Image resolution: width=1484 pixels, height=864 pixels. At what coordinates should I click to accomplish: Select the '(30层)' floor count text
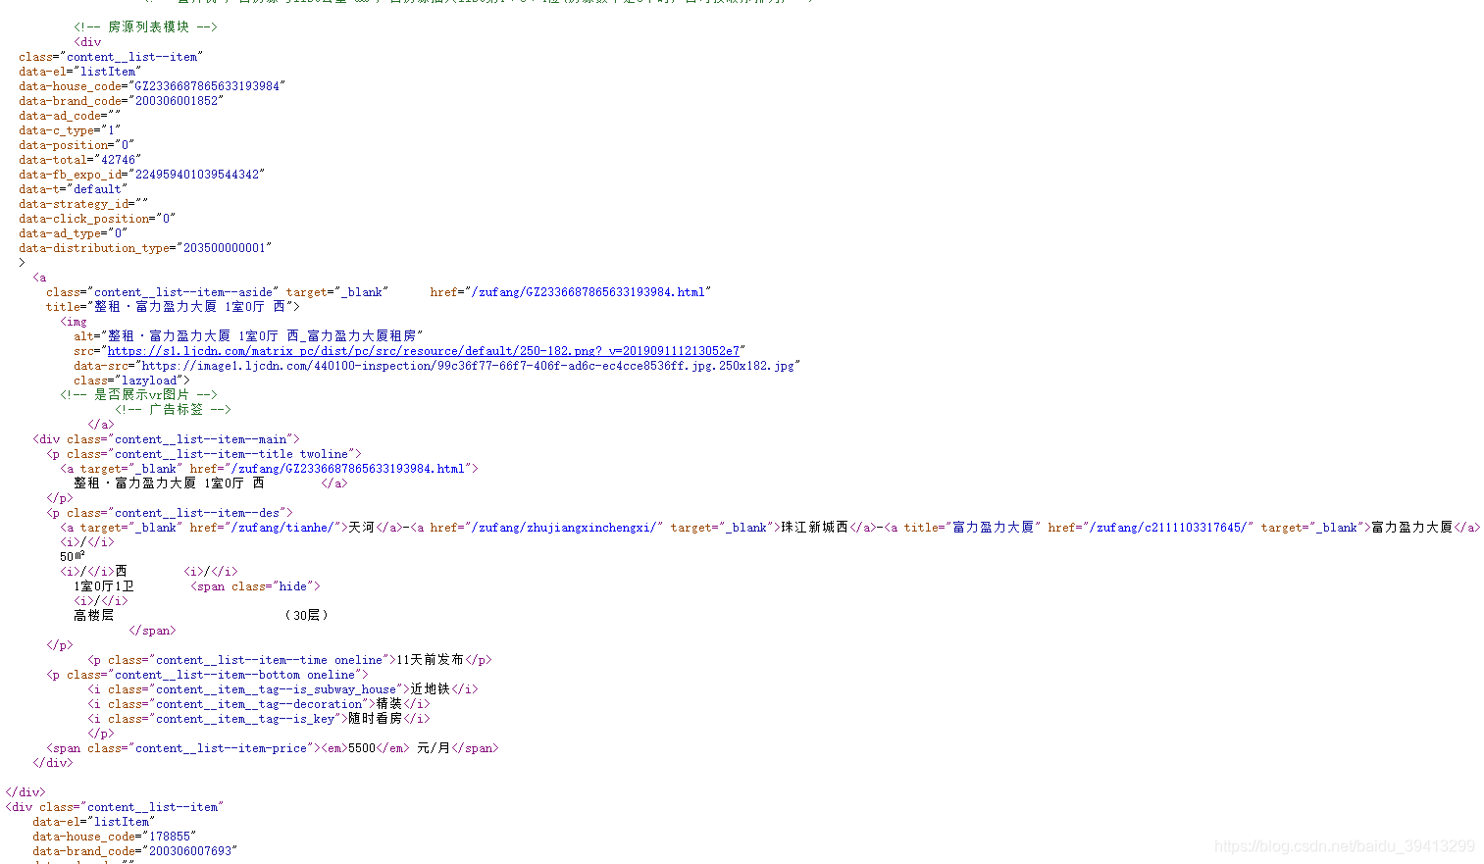click(306, 616)
